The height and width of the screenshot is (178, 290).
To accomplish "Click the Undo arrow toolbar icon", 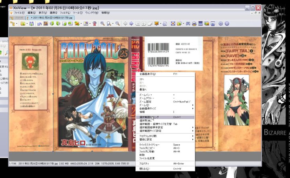I will coord(39,23).
